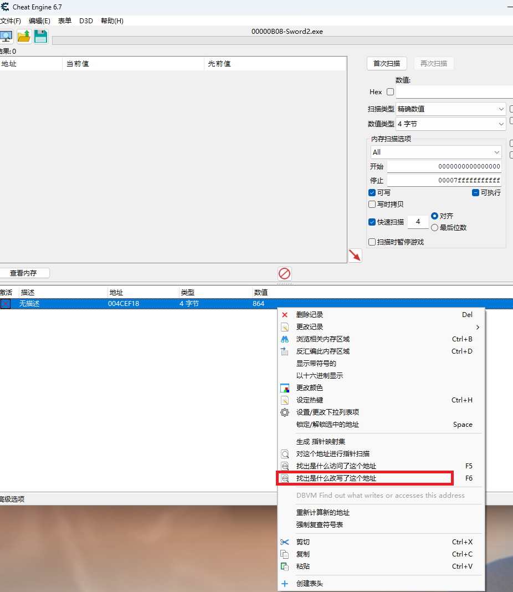
Task: Open the D3D menu
Action: click(x=86, y=21)
